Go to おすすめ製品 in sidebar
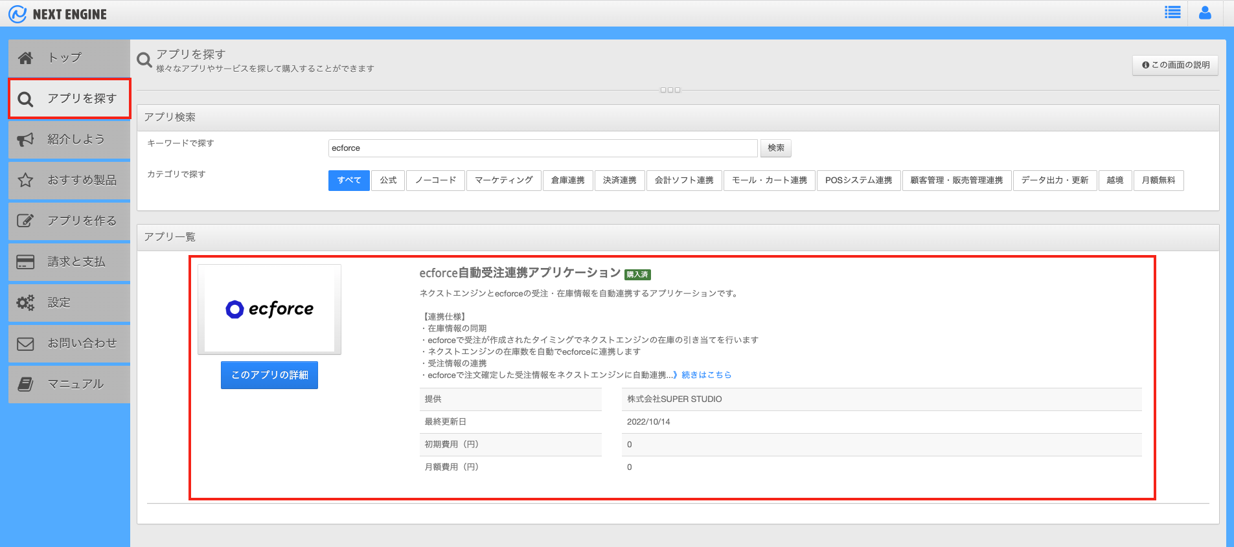Image resolution: width=1234 pixels, height=547 pixels. click(x=69, y=180)
